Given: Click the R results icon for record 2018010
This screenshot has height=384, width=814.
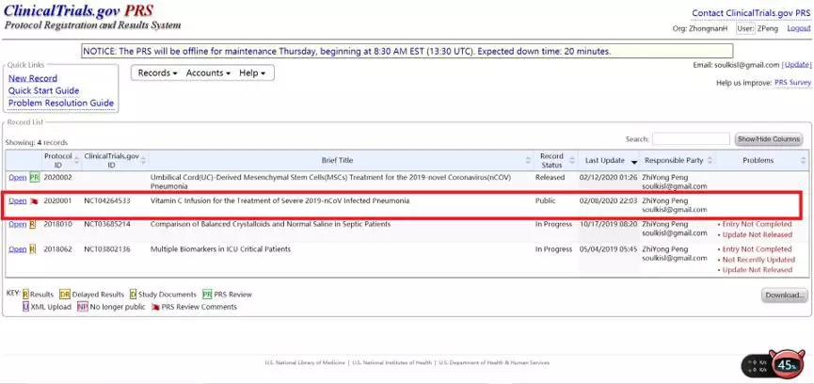Looking at the screenshot, I should [33, 225].
